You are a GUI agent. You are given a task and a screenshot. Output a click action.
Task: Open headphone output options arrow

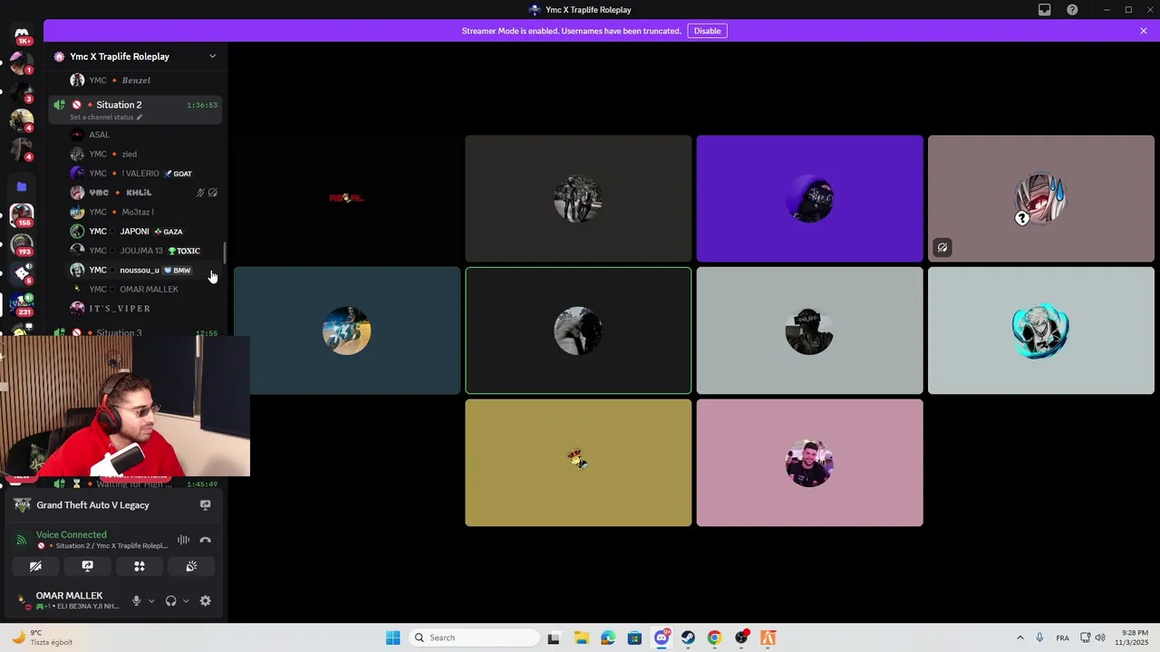click(186, 600)
